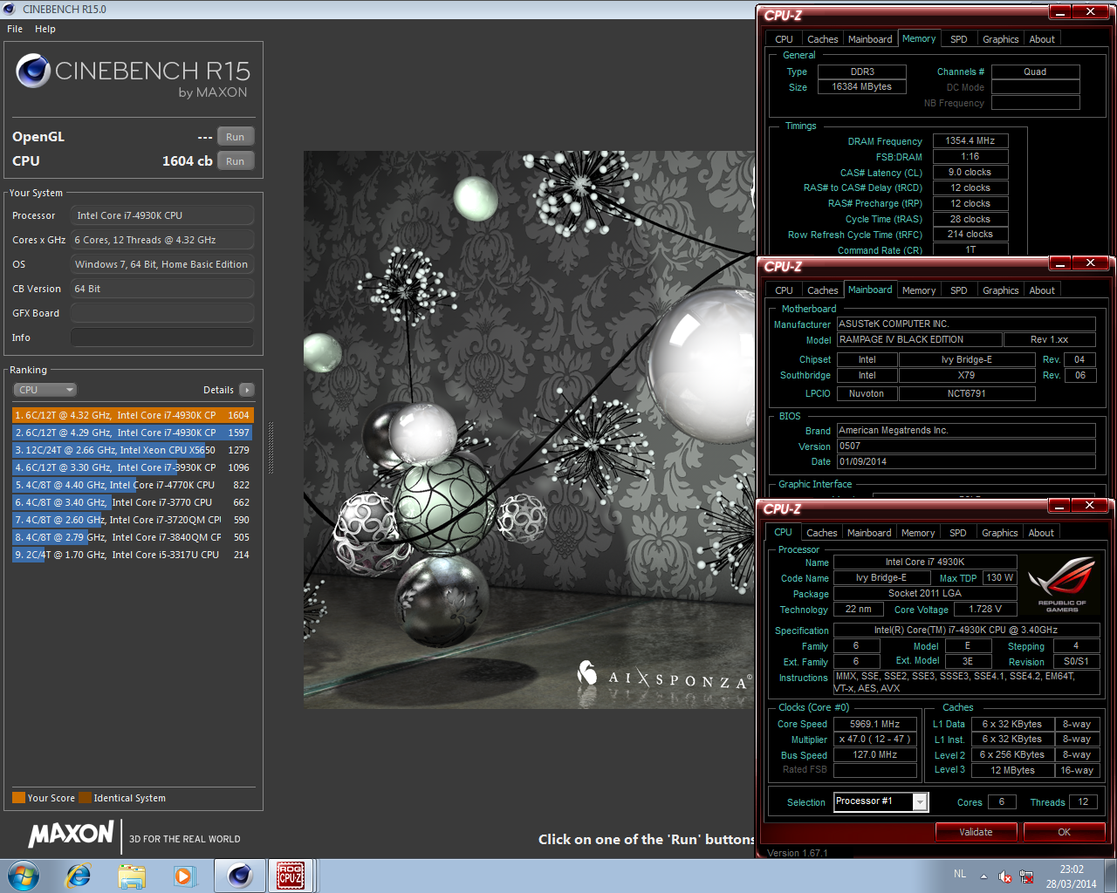Screen dimensions: 1117x893
Task: Select the i7-3930K ranking row
Action: point(133,467)
